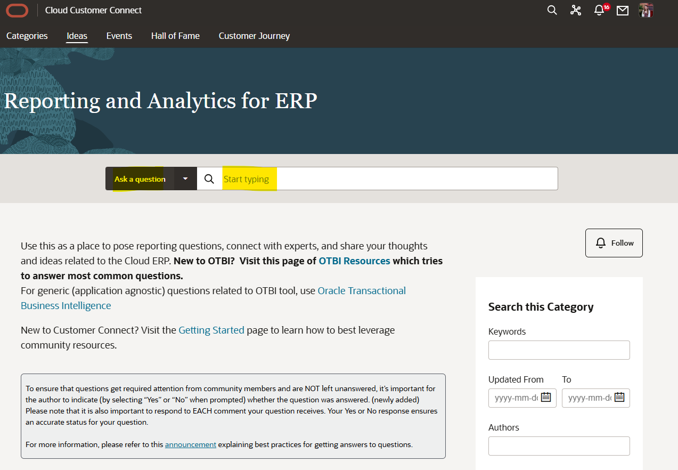The width and height of the screenshot is (678, 470).
Task: Open the messages envelope icon
Action: pos(623,10)
